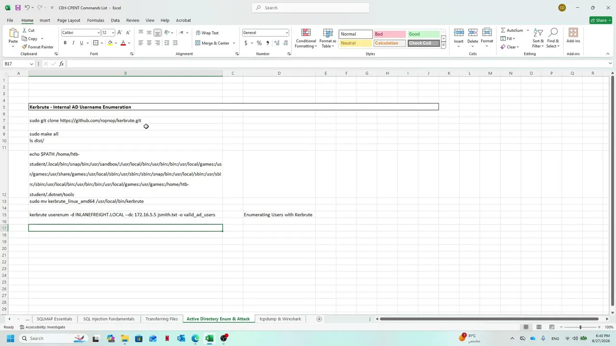Image resolution: width=616 pixels, height=346 pixels.
Task: Click the Align Right icon
Action: (x=157, y=43)
